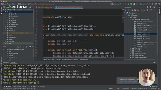Viewport: 161px width, 90px height.
Task: Collapse the app folder
Action: pyautogui.click(x=5, y=12)
